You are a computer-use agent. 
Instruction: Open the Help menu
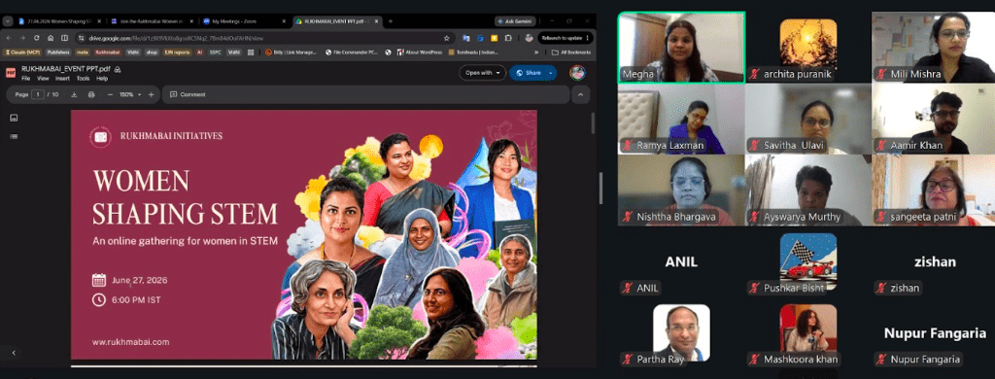pyautogui.click(x=101, y=79)
